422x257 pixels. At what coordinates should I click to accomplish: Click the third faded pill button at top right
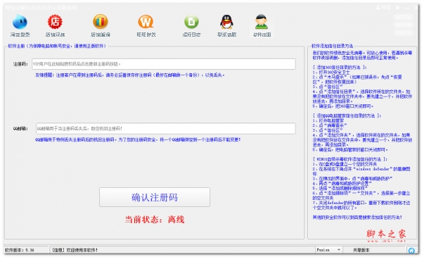(404, 33)
